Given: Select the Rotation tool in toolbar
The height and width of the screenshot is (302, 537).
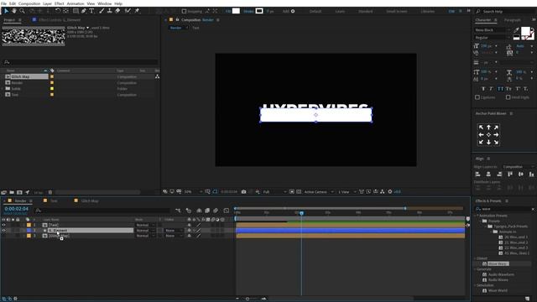Looking at the screenshot, I should click(58, 11).
